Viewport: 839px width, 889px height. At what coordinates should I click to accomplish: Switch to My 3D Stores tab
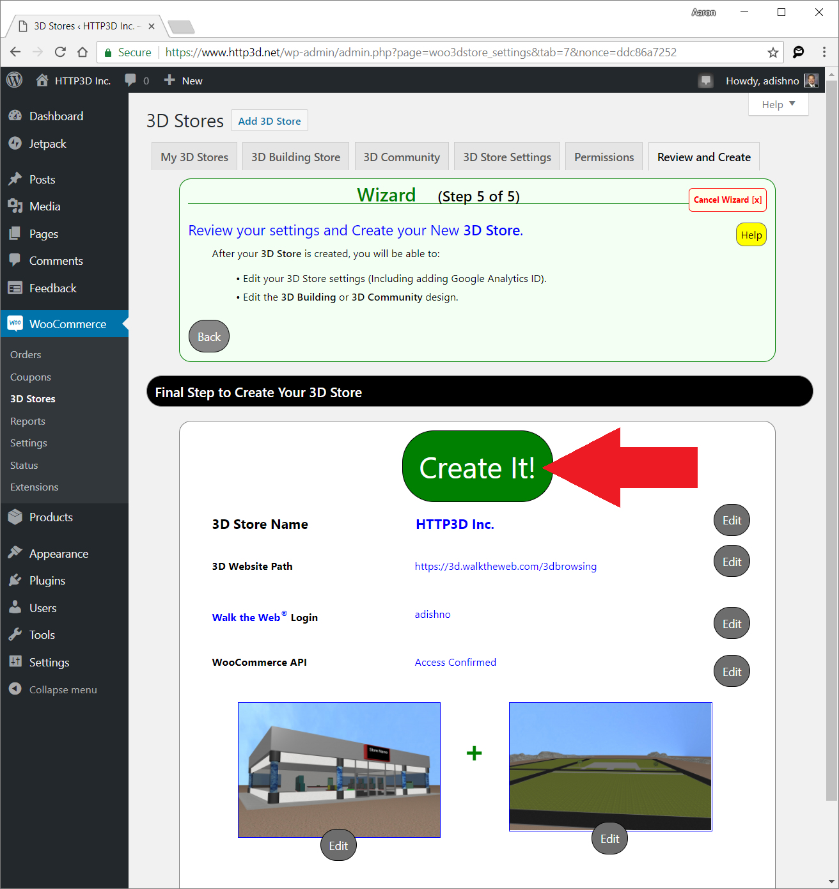[194, 157]
